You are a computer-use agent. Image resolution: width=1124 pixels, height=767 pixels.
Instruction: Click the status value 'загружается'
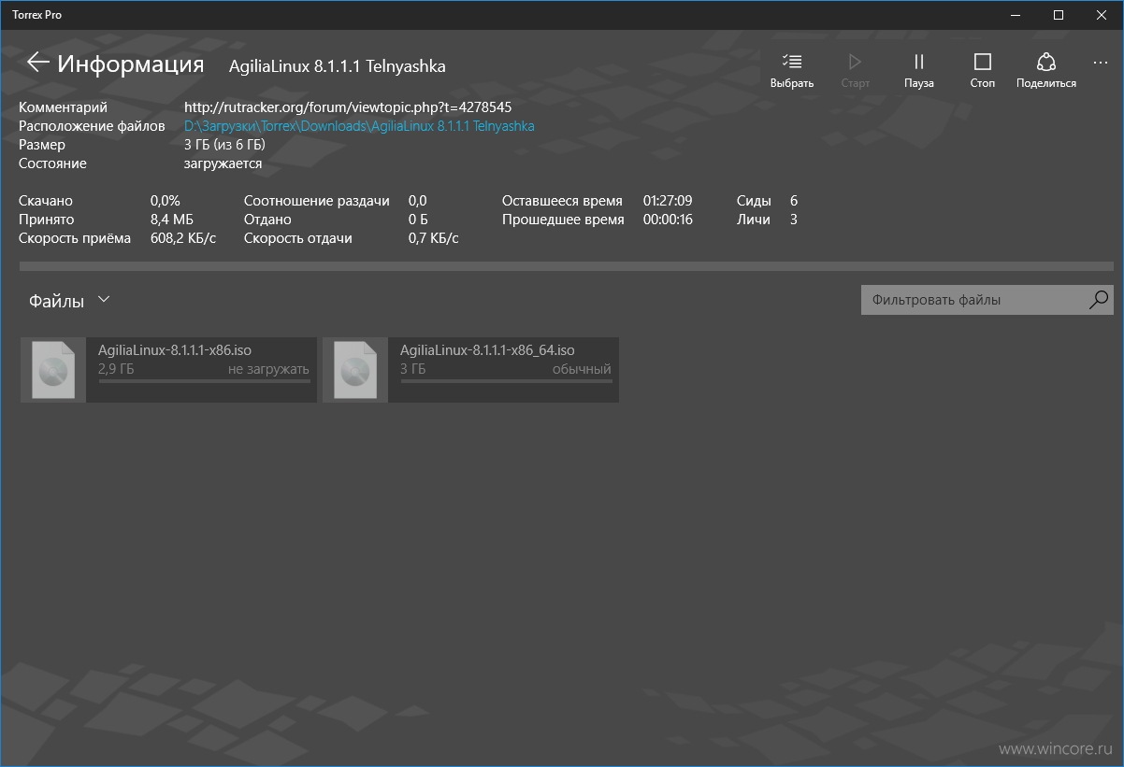coord(223,163)
